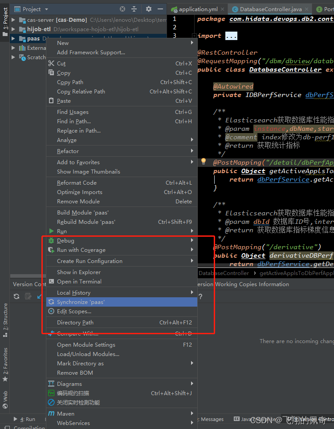
Task: Close the DatabaseController.java tab
Action: (x=307, y=9)
